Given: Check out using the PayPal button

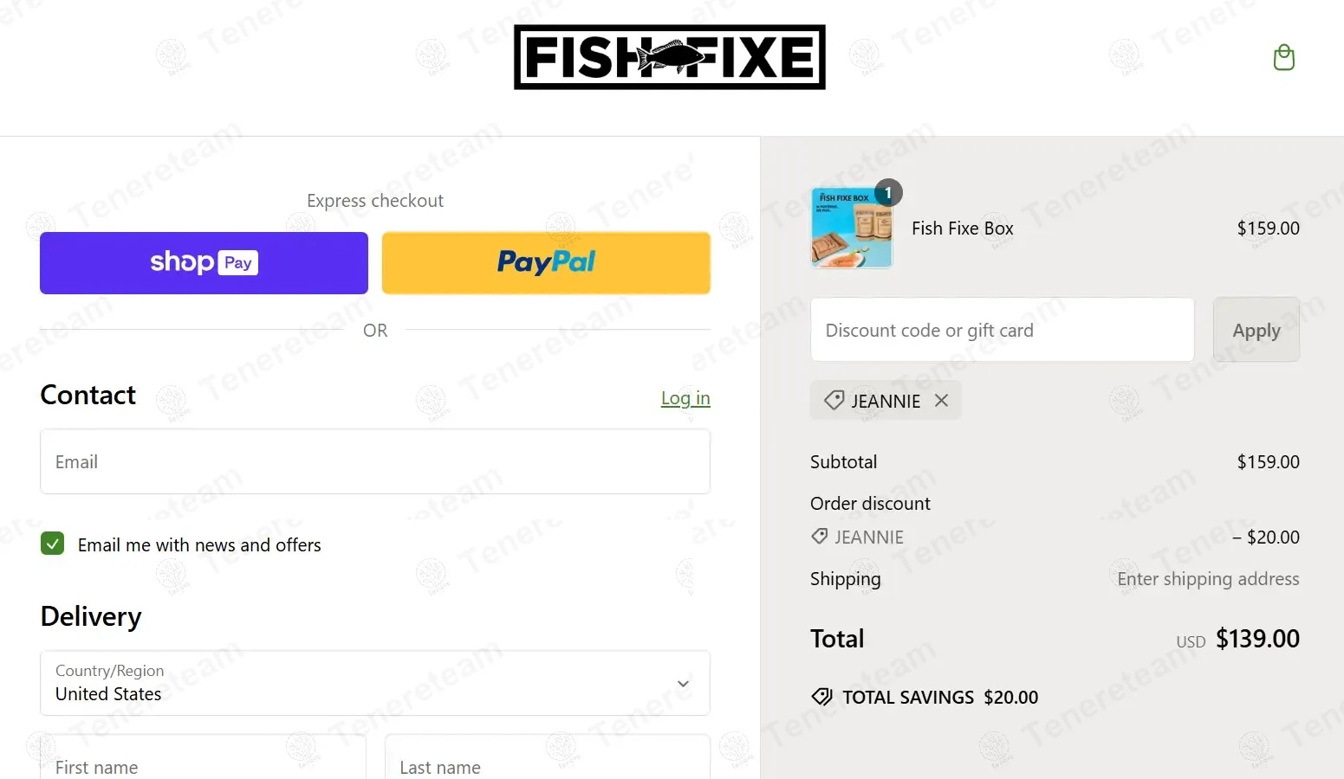Looking at the screenshot, I should point(546,263).
